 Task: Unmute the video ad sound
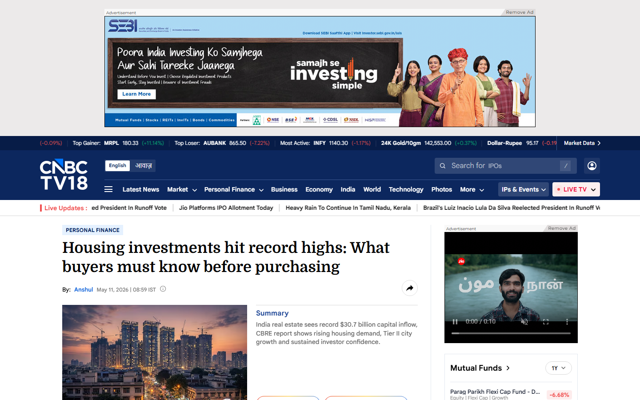pos(524,321)
